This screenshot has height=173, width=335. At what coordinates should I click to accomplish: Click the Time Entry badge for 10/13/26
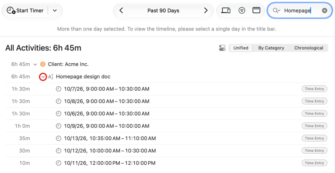click(x=314, y=138)
